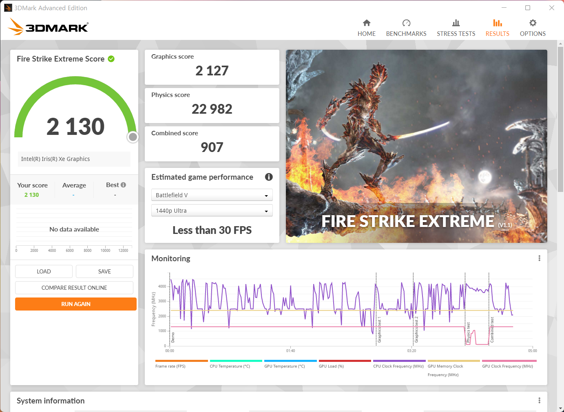Switch to the BENCHMARKS tab
The width and height of the screenshot is (564, 412).
point(406,28)
